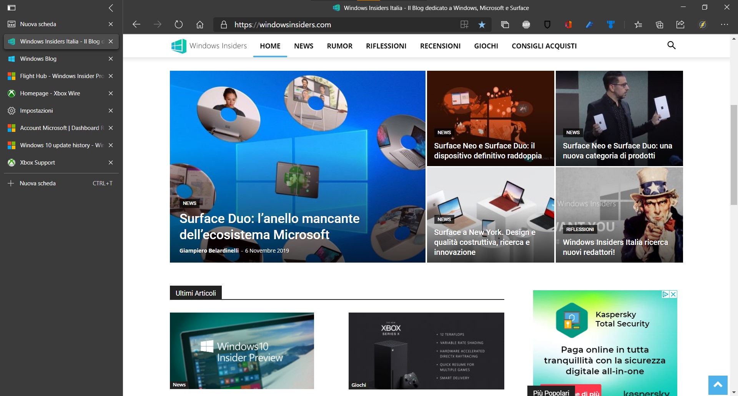Search the Windows Insiders site
The height and width of the screenshot is (396, 738).
coord(672,45)
